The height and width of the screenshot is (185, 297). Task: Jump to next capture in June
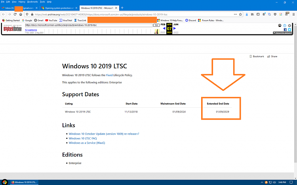175,28
